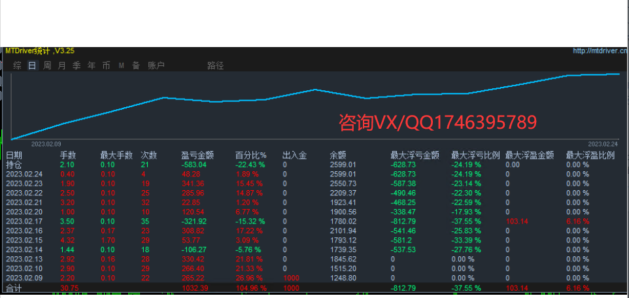Open the 周 weekly statistics tab
The height and width of the screenshot is (298, 629).
point(47,66)
